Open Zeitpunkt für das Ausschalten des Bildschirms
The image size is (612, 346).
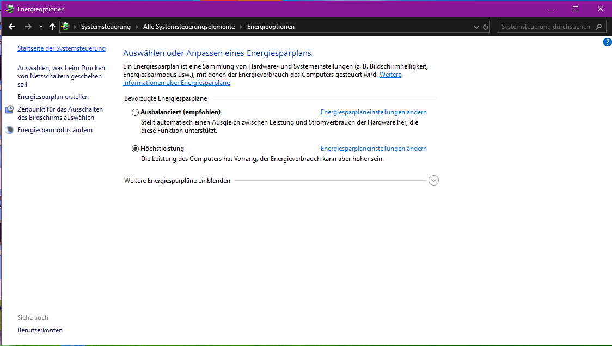coord(60,113)
